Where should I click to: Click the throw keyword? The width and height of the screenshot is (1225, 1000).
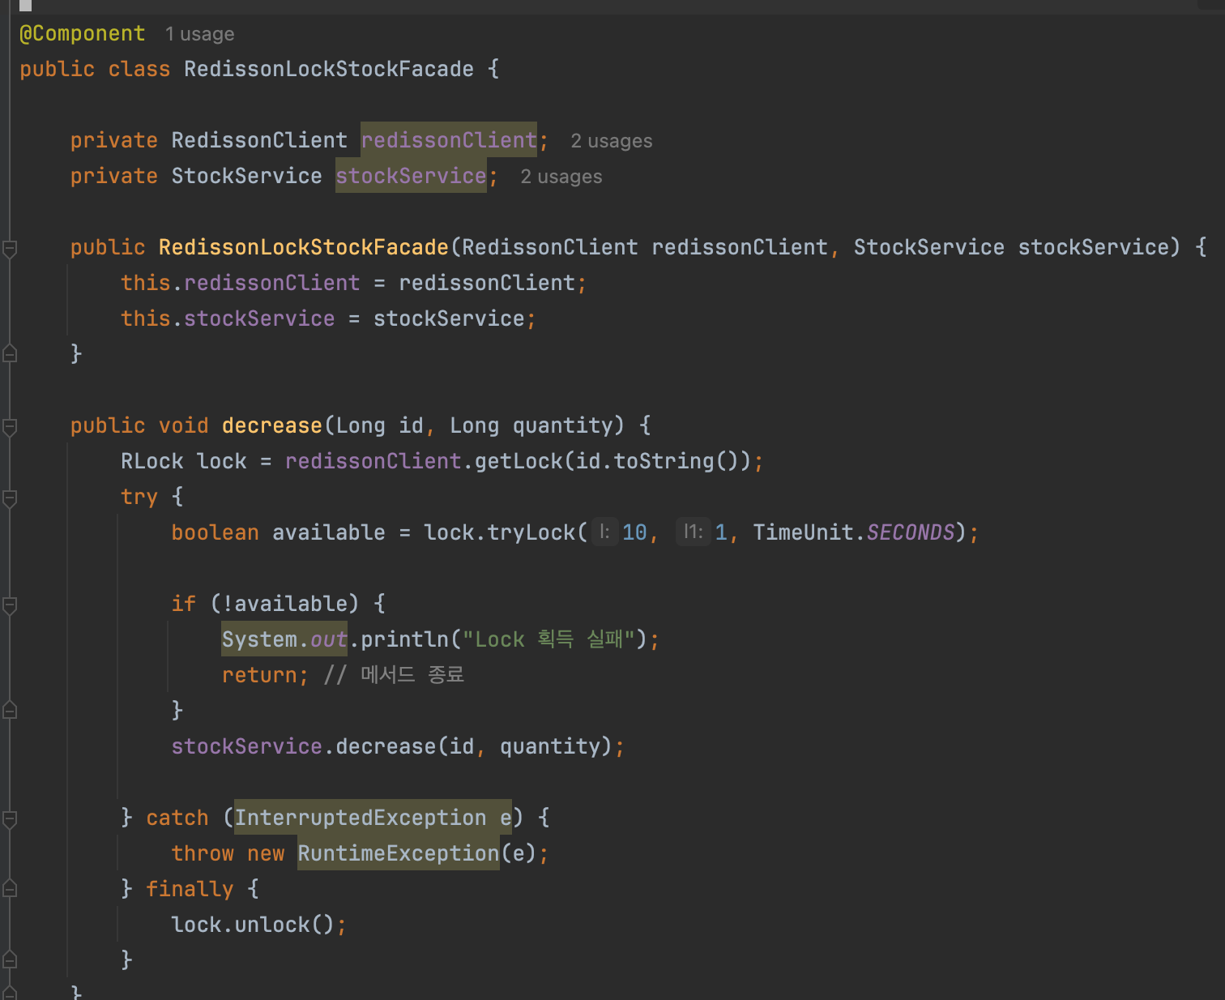click(x=202, y=853)
